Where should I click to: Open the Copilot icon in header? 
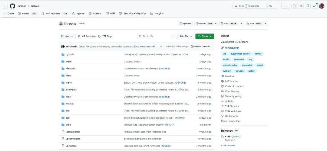(x=270, y=6)
